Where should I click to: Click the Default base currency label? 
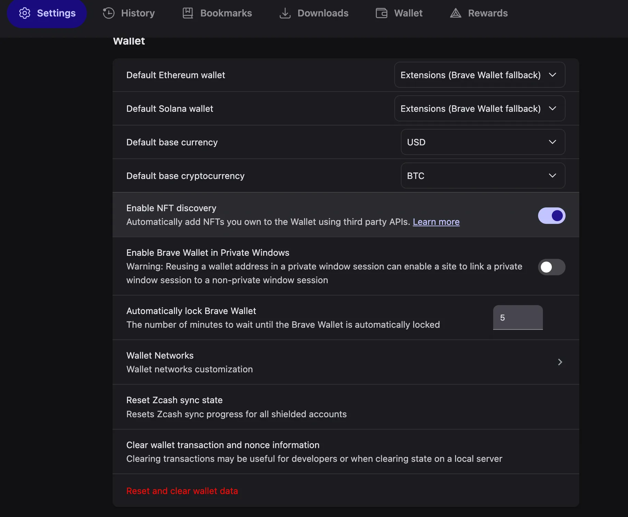[x=172, y=142]
